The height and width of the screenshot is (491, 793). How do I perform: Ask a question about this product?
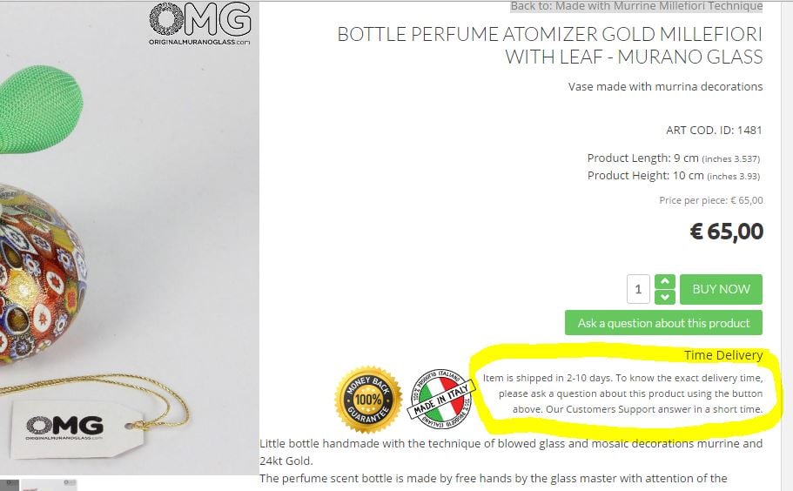click(x=663, y=323)
